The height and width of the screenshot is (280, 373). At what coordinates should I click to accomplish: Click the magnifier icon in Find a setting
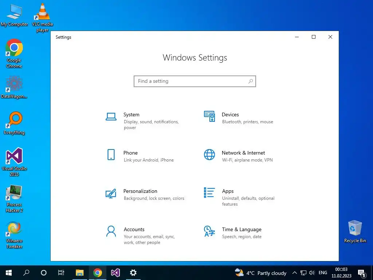[251, 81]
